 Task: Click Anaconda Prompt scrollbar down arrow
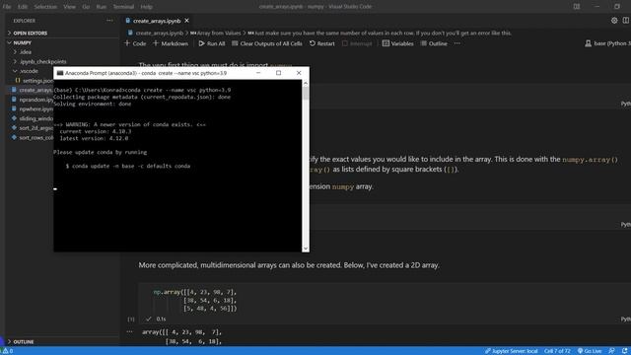pos(306,248)
